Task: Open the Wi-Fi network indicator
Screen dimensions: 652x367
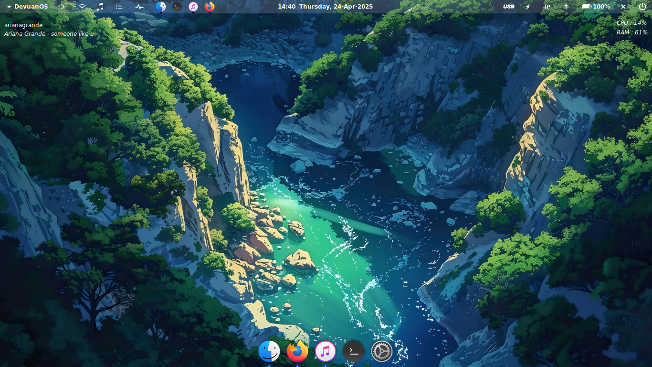Action: tap(82, 7)
